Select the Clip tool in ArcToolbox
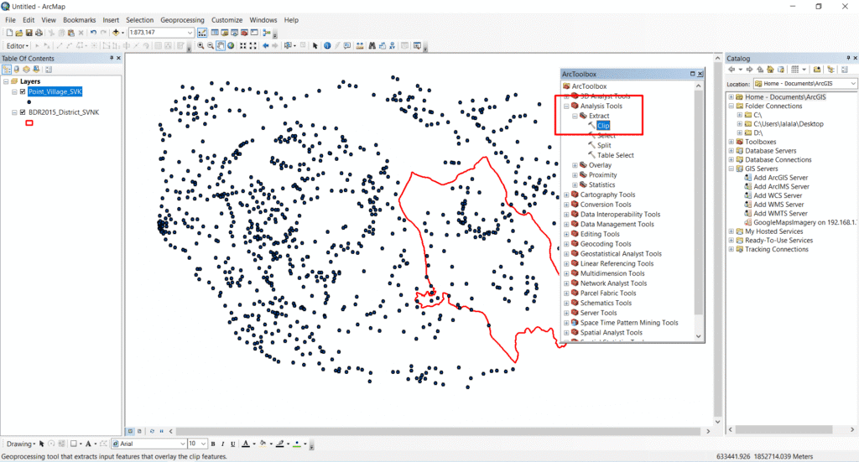 click(602, 126)
